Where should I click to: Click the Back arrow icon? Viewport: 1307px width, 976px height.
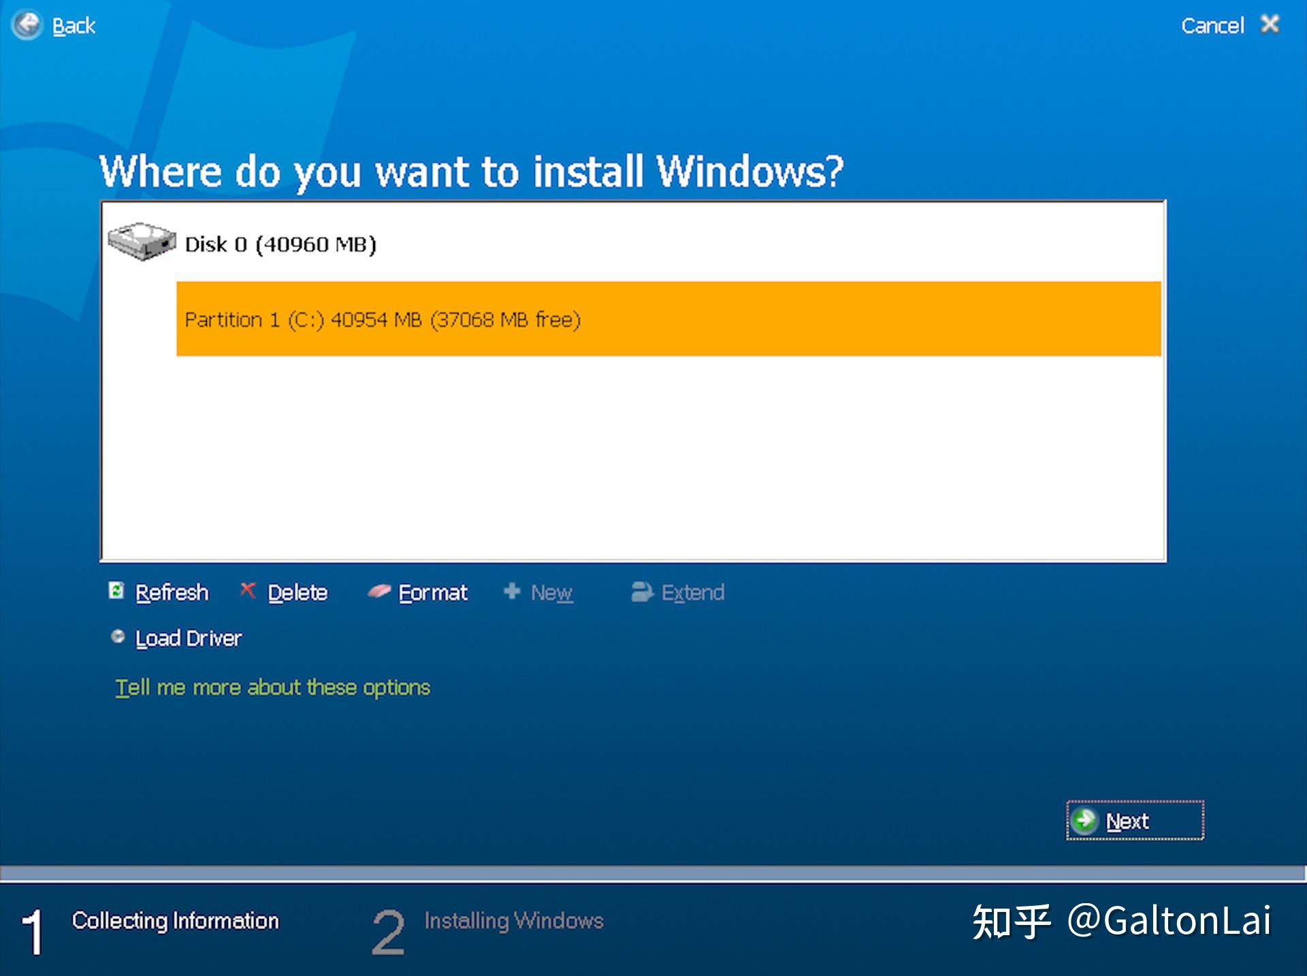(27, 25)
